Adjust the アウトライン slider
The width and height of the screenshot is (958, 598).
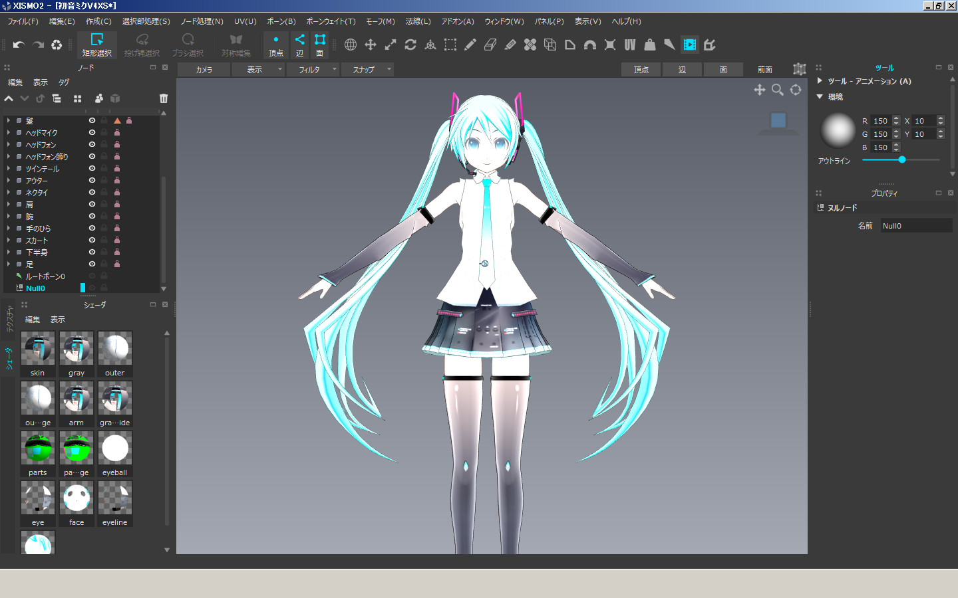[x=901, y=160]
